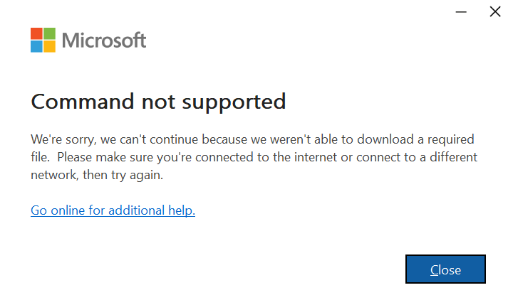Click the Command not supported heading
Image resolution: width=513 pixels, height=300 pixels.
[158, 102]
